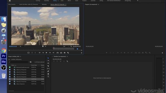Toggle Proxies button in Source monitor
This screenshot has width=166, height=93.
[x=68, y=53]
